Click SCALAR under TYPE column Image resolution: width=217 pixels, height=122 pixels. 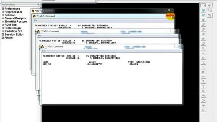[x=134, y=64]
